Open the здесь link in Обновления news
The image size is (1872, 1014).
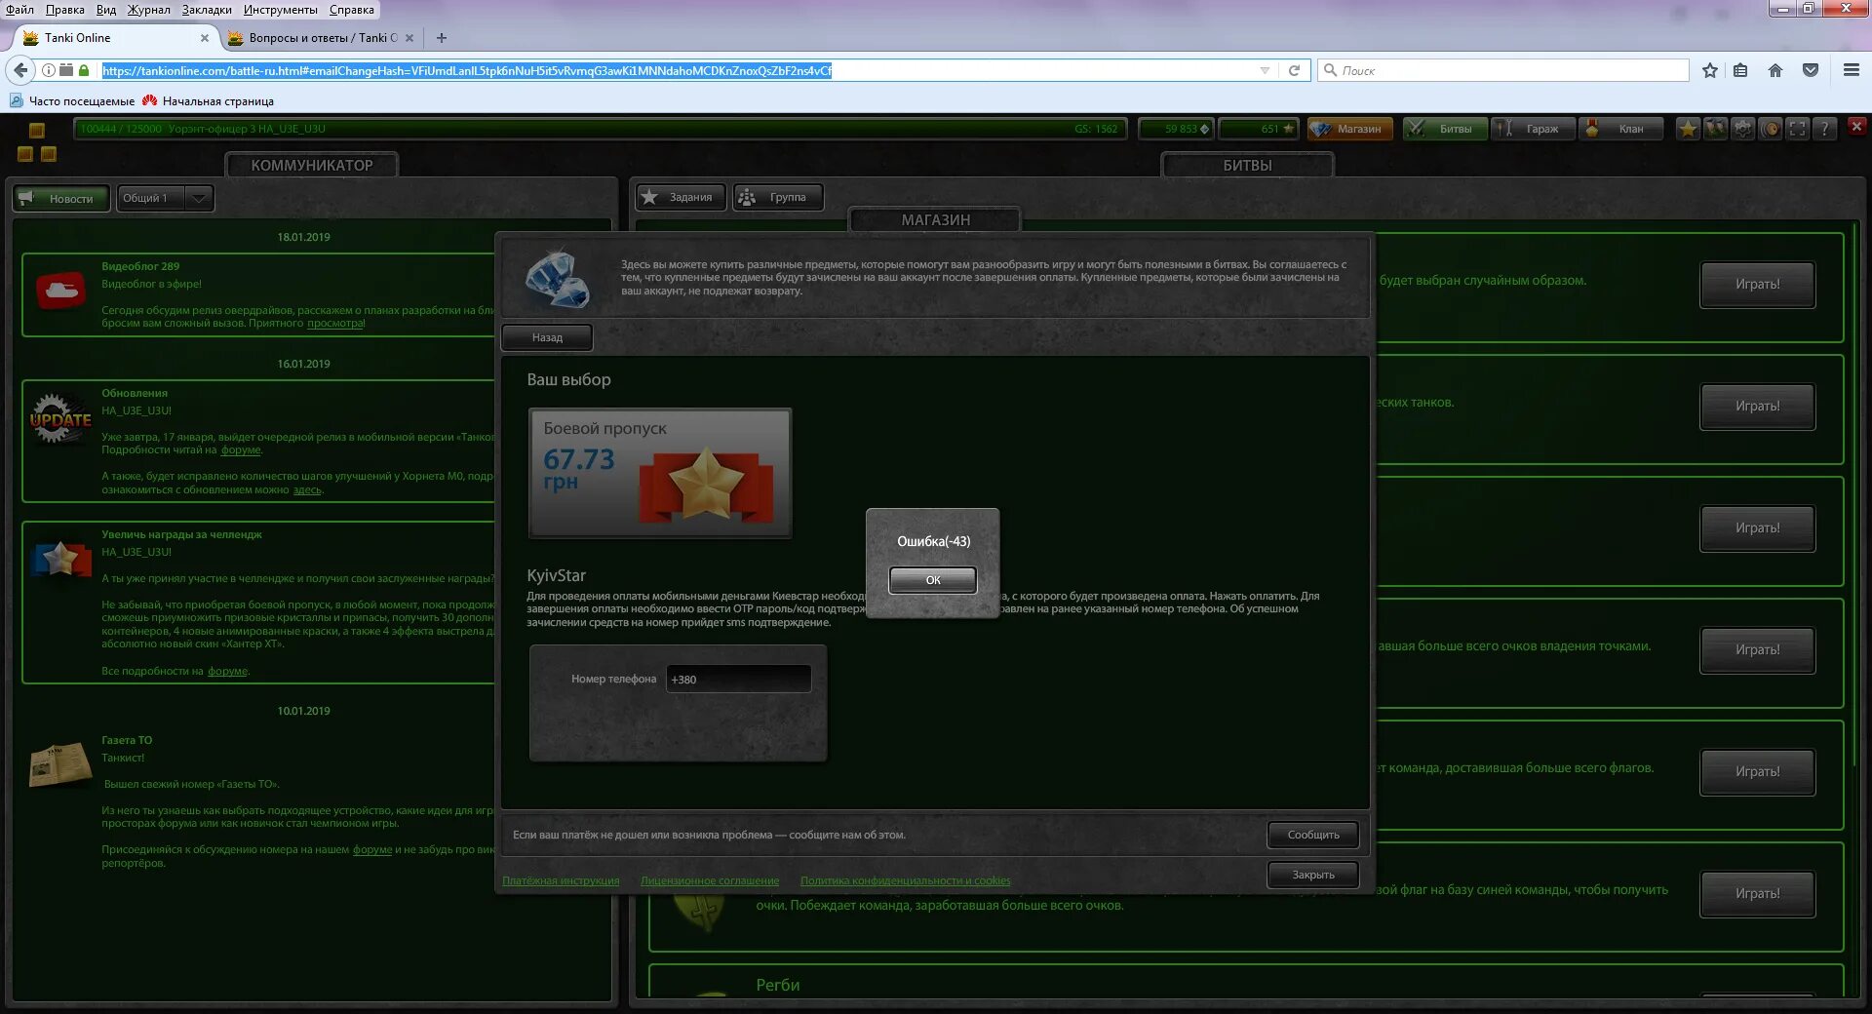coord(307,489)
